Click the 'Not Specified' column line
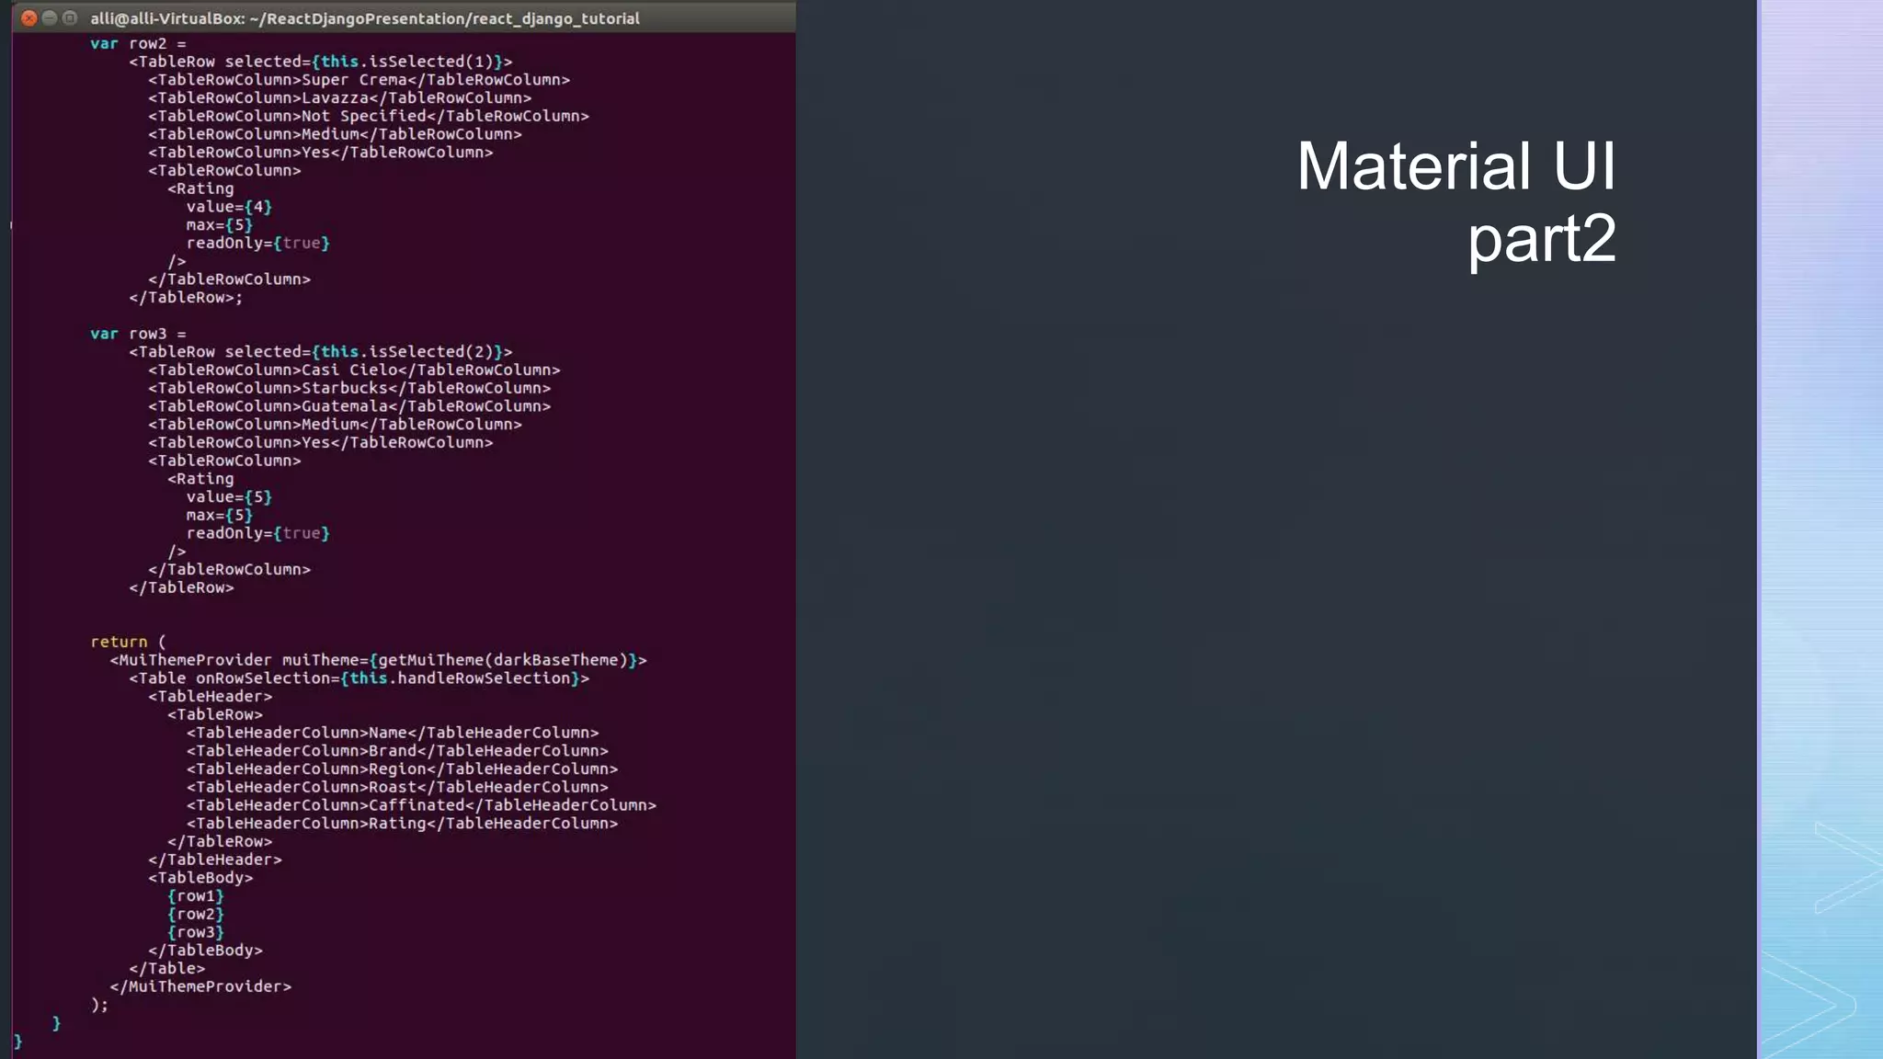Screen dimensions: 1883x1059 click(x=368, y=116)
